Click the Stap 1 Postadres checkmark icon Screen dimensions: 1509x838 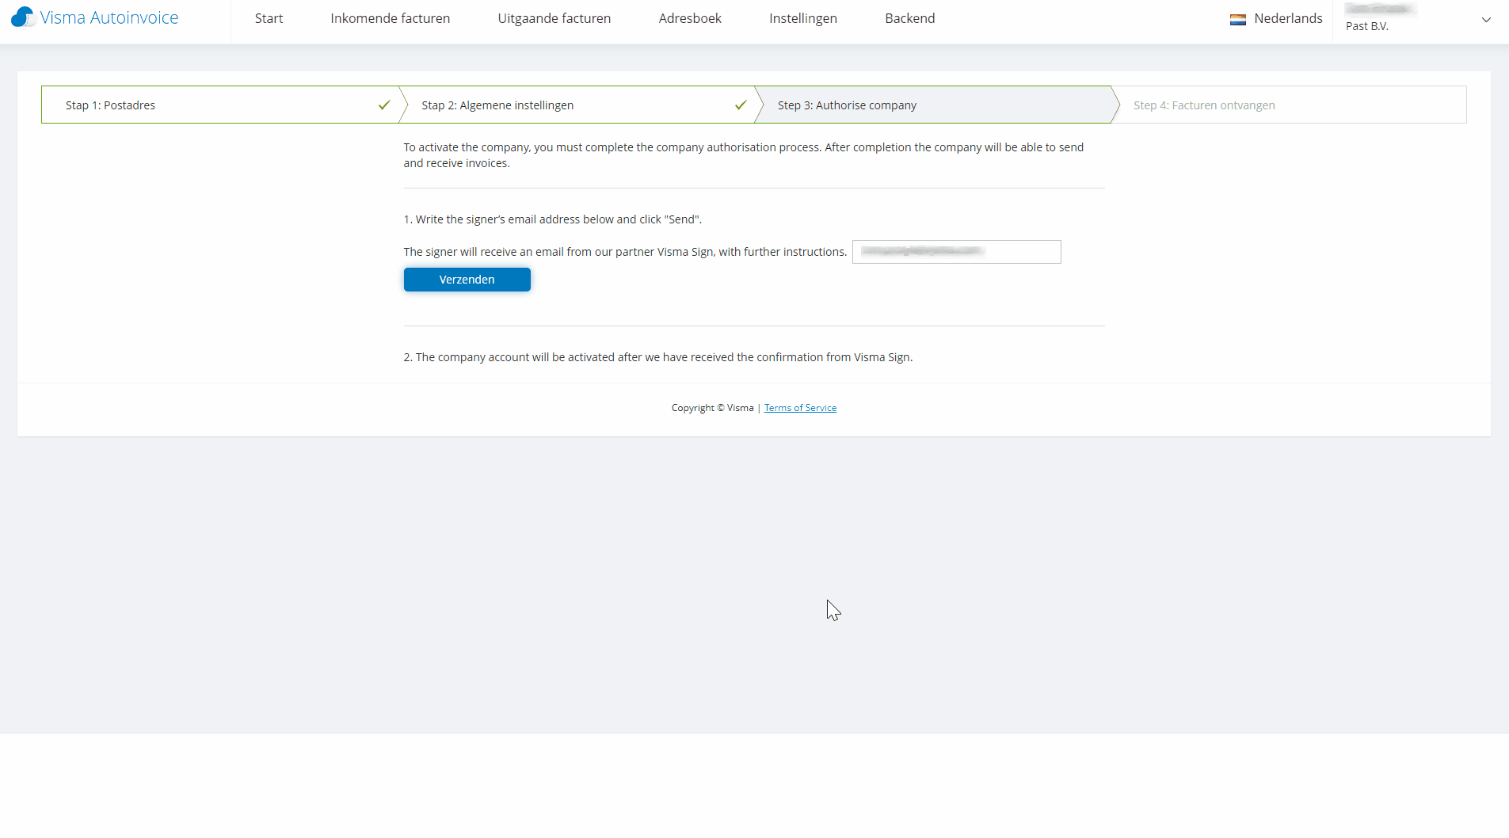384,105
